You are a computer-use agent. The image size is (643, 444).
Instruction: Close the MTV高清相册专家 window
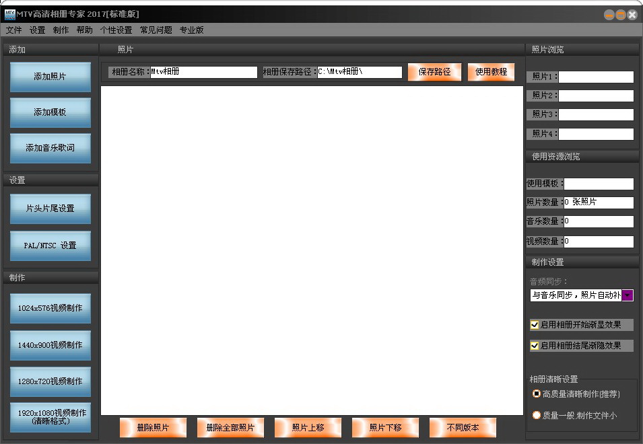pos(632,15)
